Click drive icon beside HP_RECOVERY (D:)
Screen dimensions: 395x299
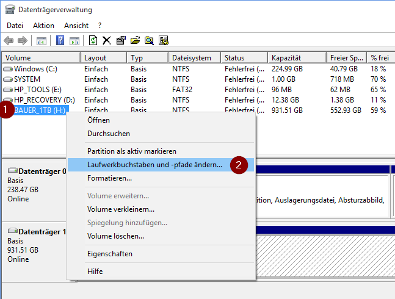(x=8, y=100)
